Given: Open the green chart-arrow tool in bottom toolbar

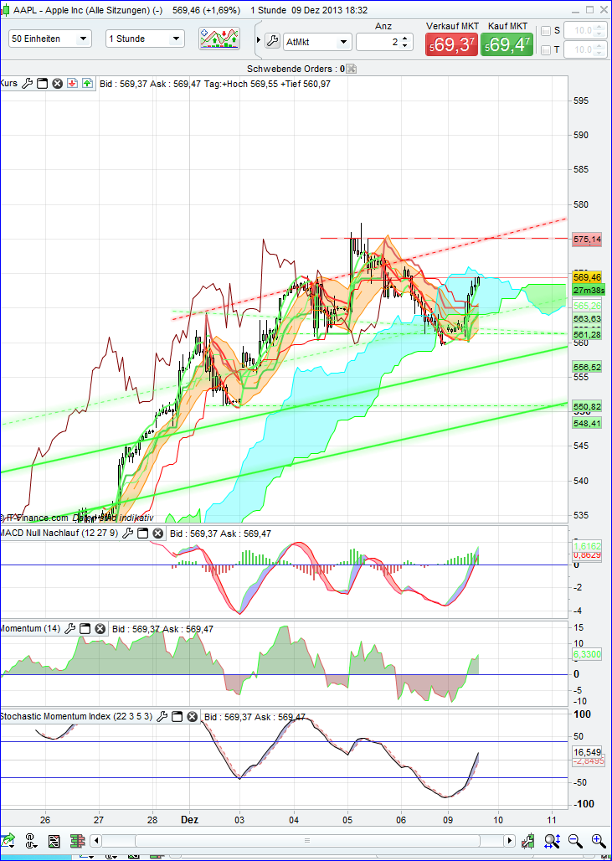Looking at the screenshot, I should click(x=8, y=841).
